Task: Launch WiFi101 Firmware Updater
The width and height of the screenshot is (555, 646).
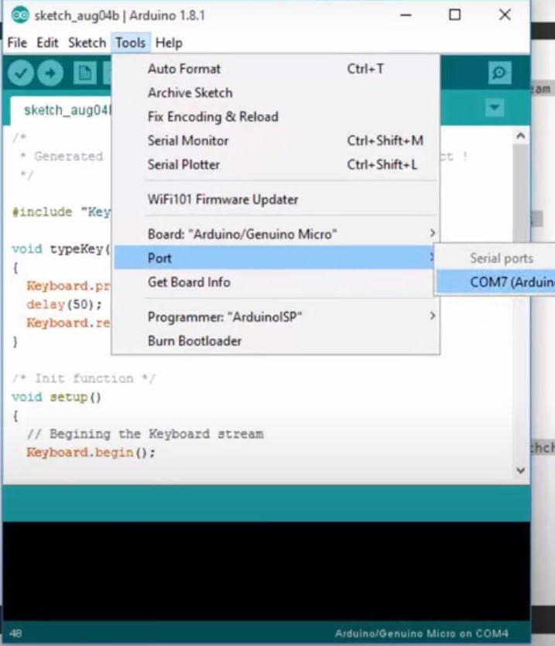Action: [x=276, y=200]
